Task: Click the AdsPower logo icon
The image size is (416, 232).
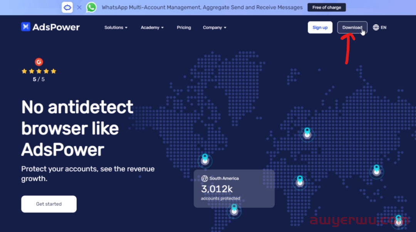Action: [x=26, y=27]
